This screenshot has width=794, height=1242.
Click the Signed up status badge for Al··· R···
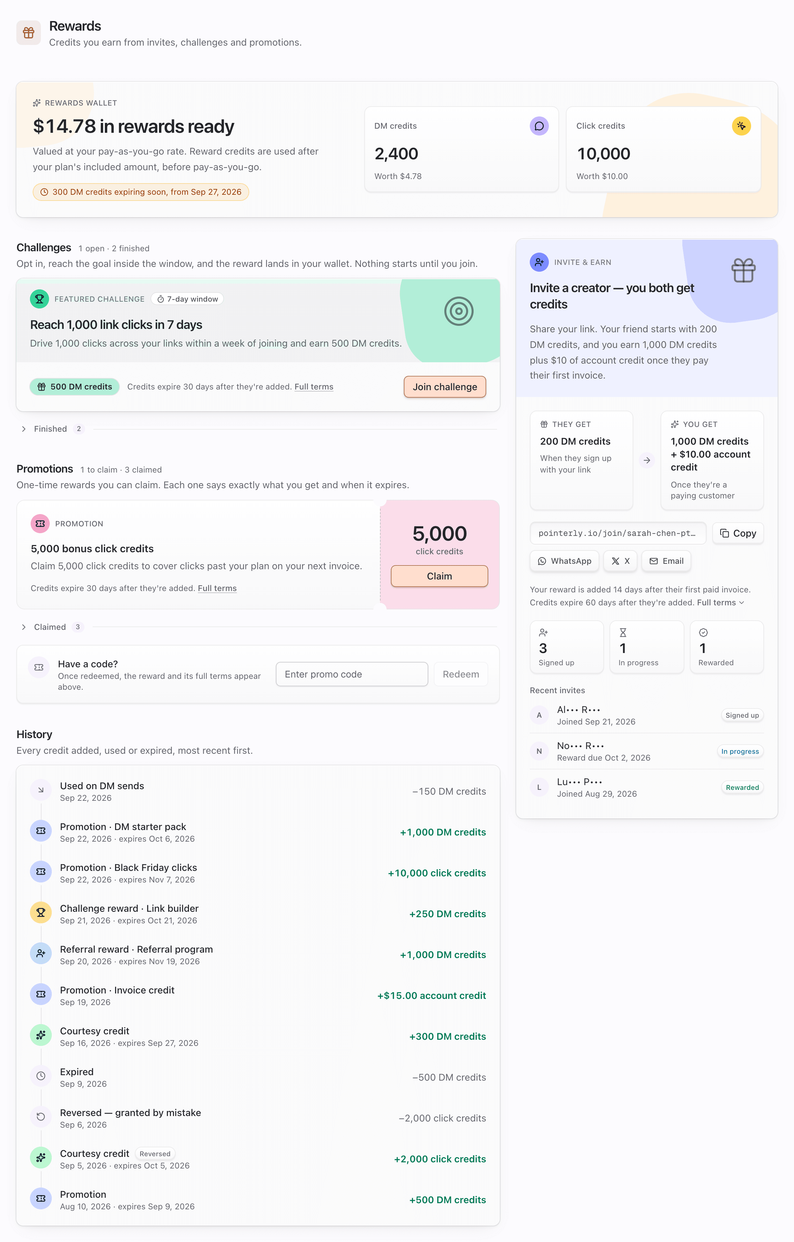click(742, 715)
